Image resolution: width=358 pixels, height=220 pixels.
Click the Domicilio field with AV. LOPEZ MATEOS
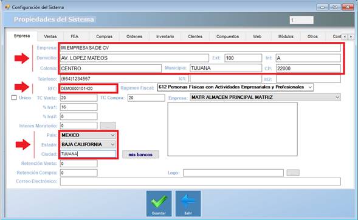click(134, 58)
